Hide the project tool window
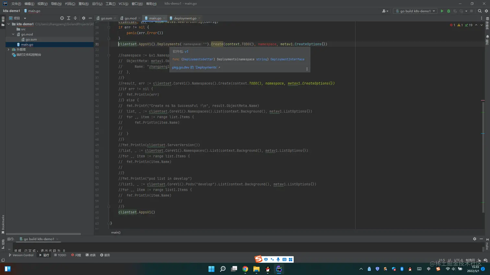 [x=90, y=18]
